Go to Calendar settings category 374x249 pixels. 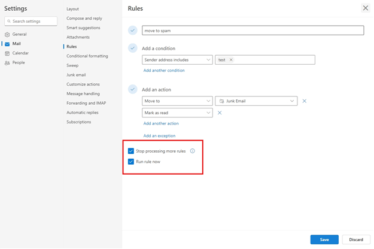pyautogui.click(x=20, y=53)
